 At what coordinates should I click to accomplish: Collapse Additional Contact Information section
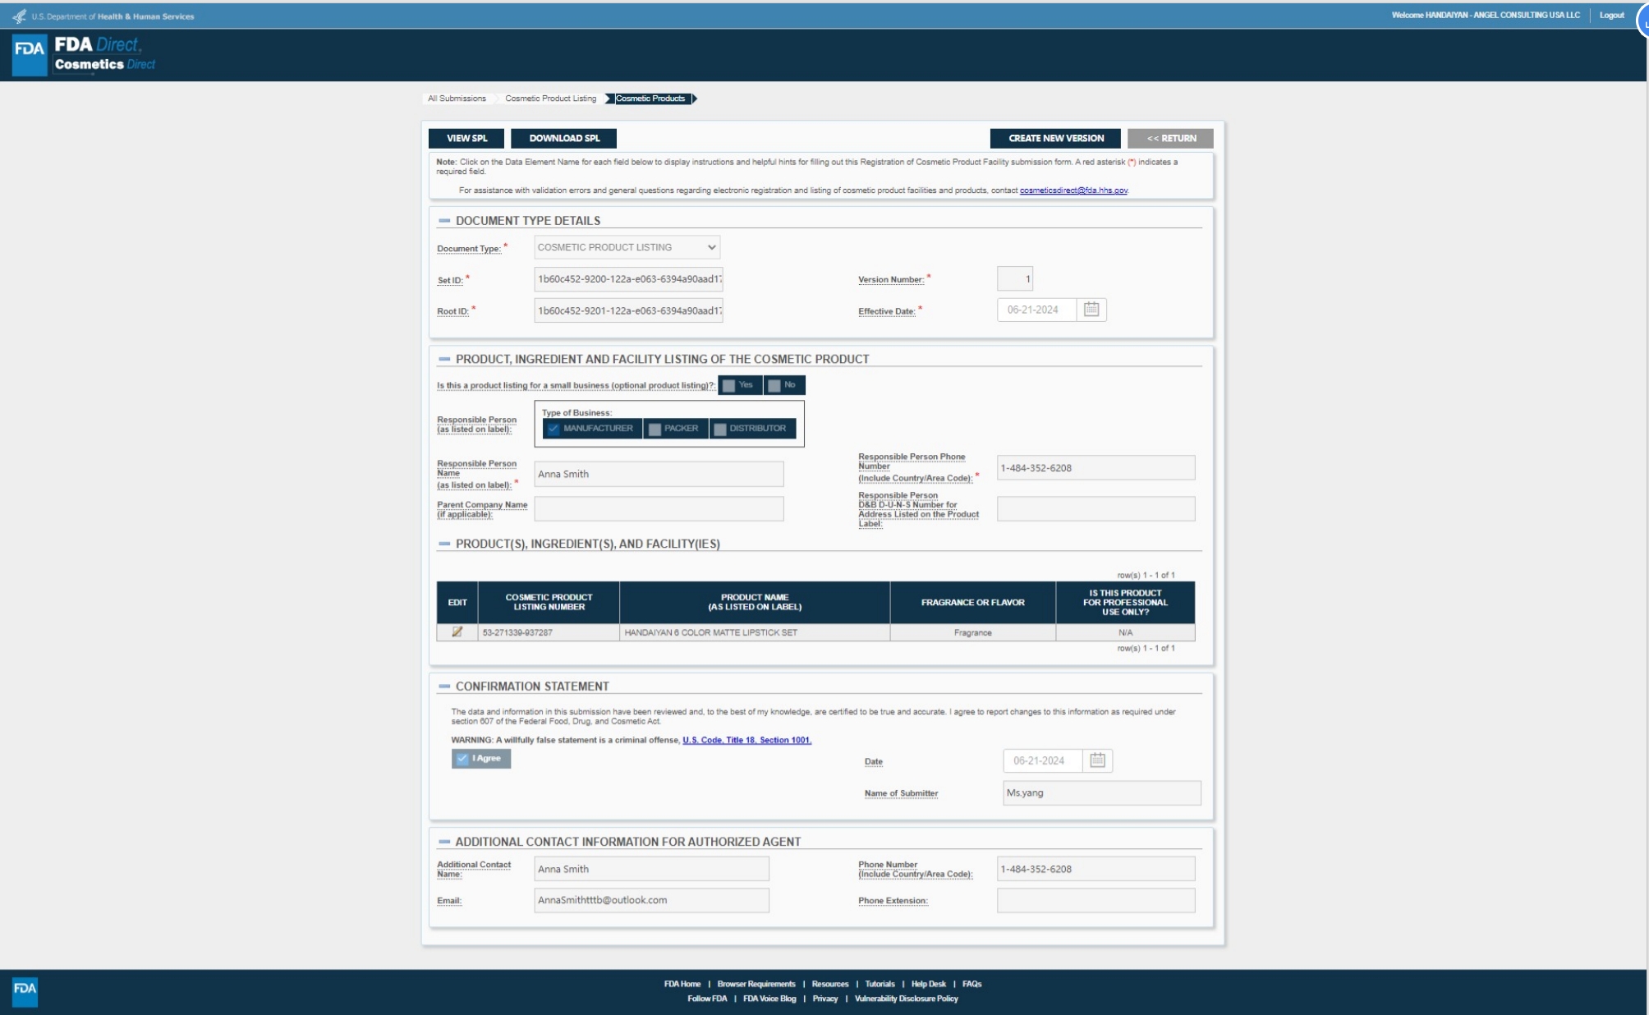tap(444, 842)
